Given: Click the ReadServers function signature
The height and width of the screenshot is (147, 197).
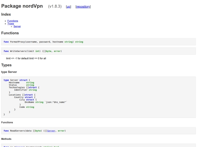Looking at the screenshot, I should [35, 131].
